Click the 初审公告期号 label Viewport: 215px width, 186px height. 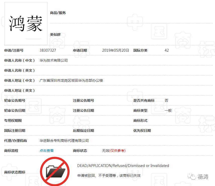coord(15,101)
